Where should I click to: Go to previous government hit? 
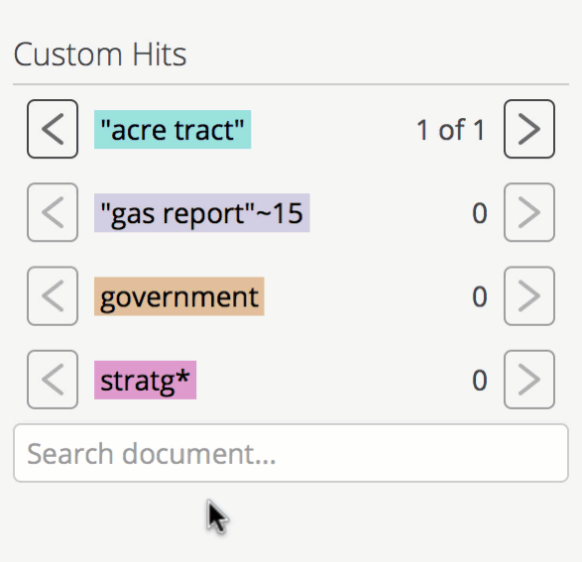tap(53, 296)
